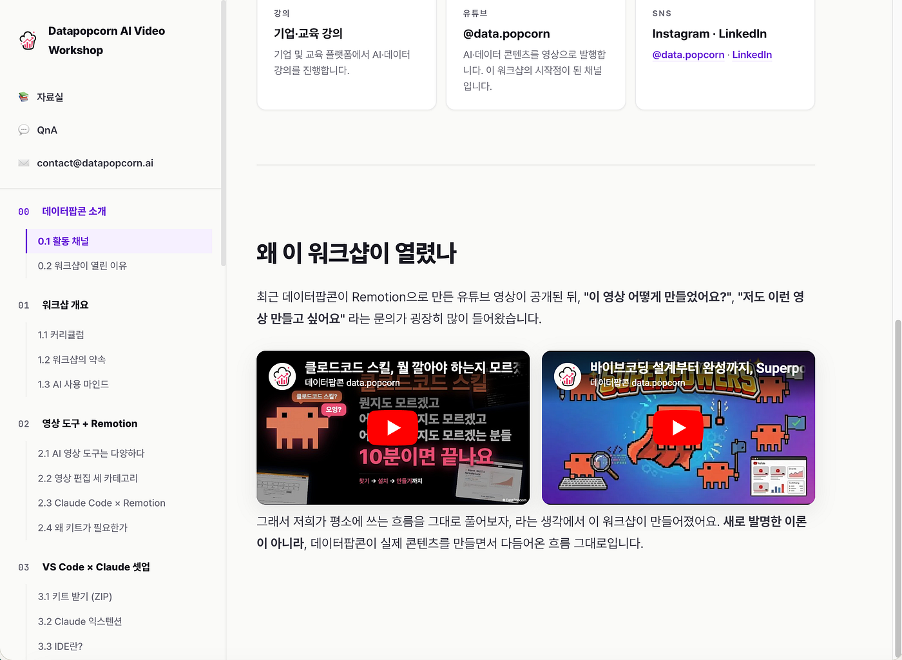
Task: Click the @data.popcorn YouTube card heading
Action: tap(506, 34)
